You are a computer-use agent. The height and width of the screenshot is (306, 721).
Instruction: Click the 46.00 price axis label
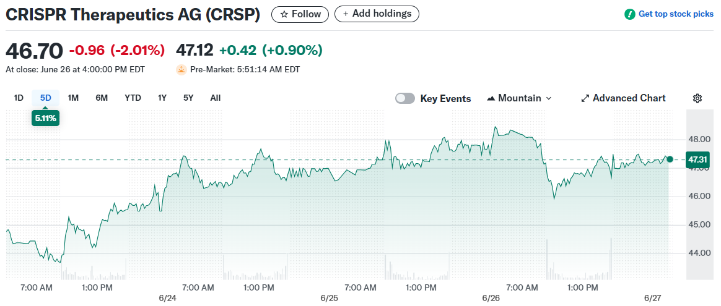pos(699,197)
